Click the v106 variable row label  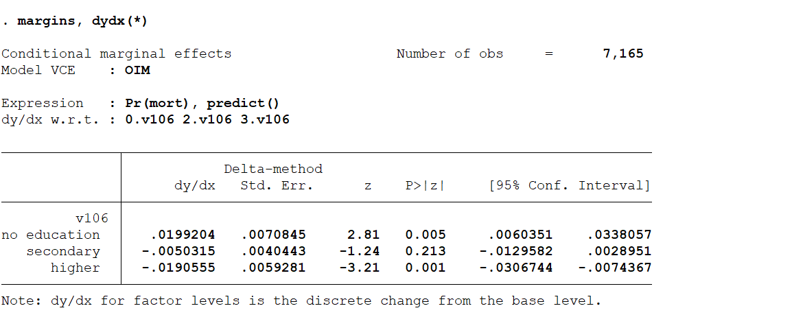[x=91, y=218]
